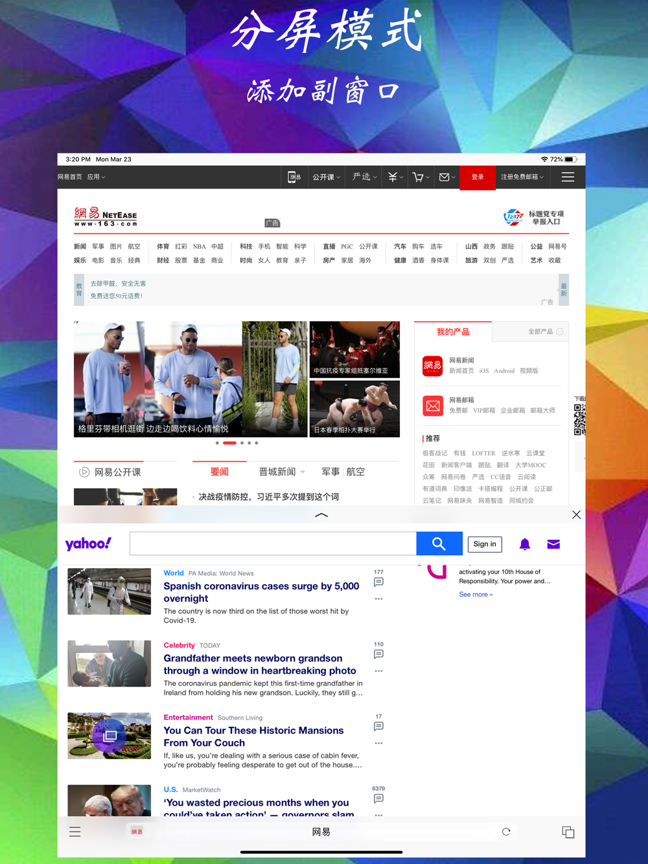
Task: Open the tabs overview icon
Action: [568, 832]
